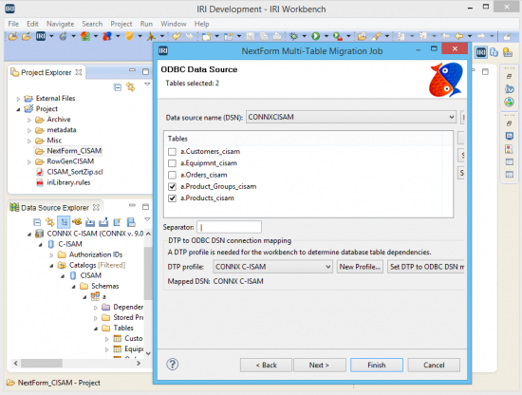Click Set DTP to ODBC DSN mapping button
This screenshot has height=395, width=522.
[426, 267]
